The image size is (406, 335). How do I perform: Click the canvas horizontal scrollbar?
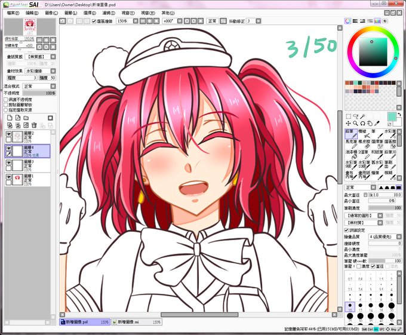(x=199, y=315)
